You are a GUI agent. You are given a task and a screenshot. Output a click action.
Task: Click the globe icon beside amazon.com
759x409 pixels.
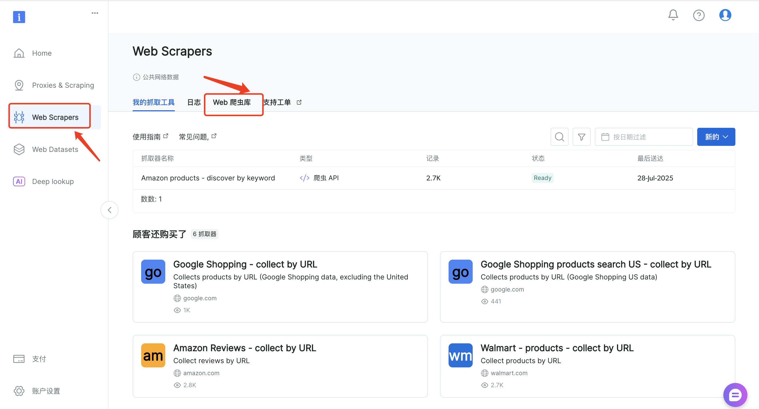point(177,373)
